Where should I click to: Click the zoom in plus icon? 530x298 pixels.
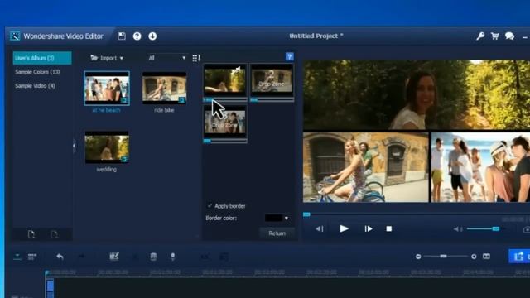pos(474,257)
